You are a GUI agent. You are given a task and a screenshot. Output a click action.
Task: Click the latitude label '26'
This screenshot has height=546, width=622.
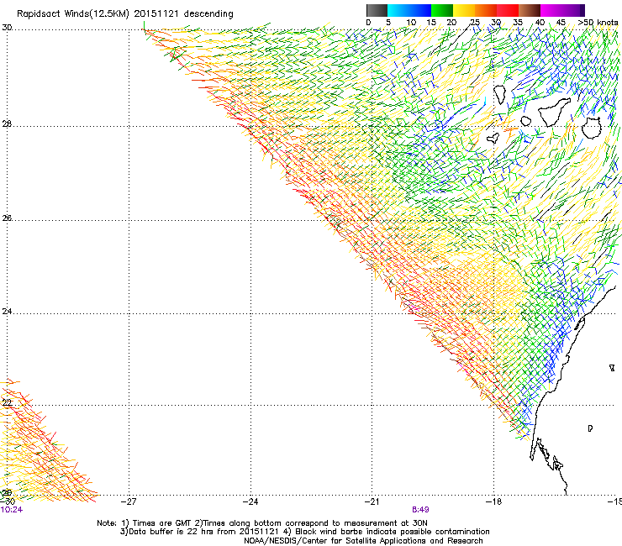pyautogui.click(x=7, y=218)
